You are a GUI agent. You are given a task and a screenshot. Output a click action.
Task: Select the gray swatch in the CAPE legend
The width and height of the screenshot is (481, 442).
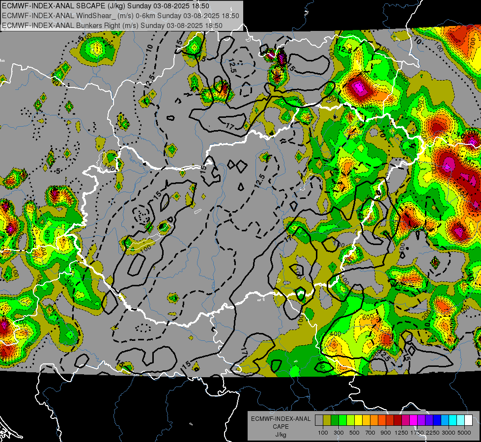[319, 420]
